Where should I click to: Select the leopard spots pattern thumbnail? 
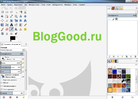tap(119, 76)
